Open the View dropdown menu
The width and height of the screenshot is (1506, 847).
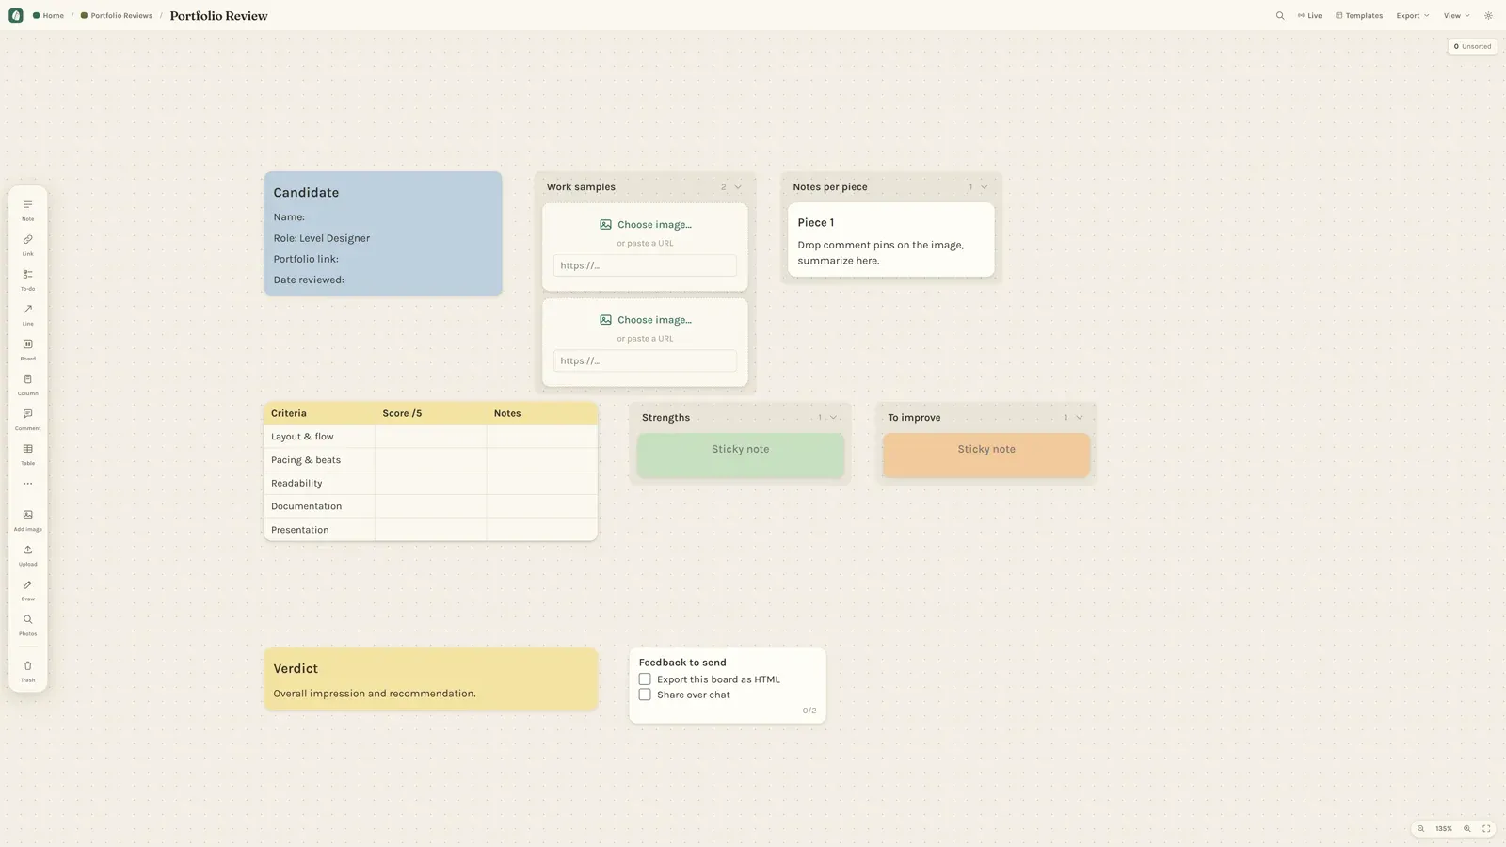[x=1456, y=15]
